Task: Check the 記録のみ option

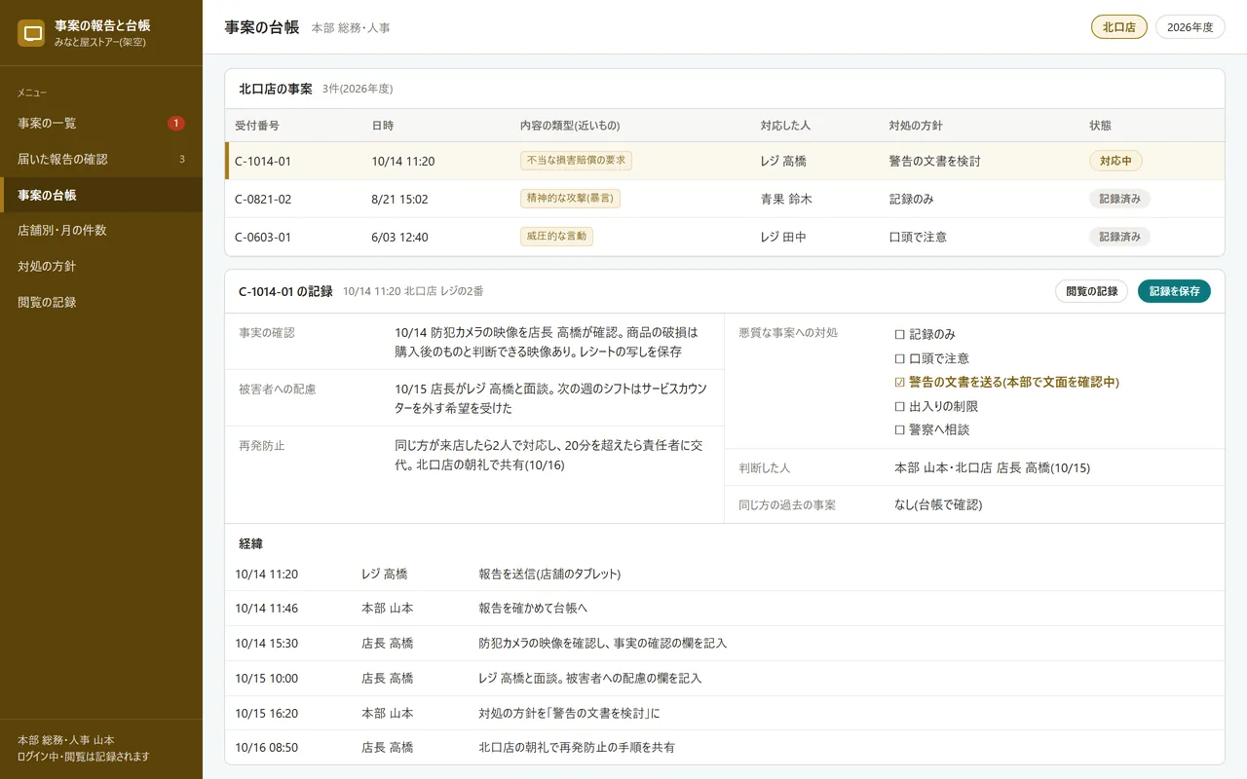Action: coord(925,334)
